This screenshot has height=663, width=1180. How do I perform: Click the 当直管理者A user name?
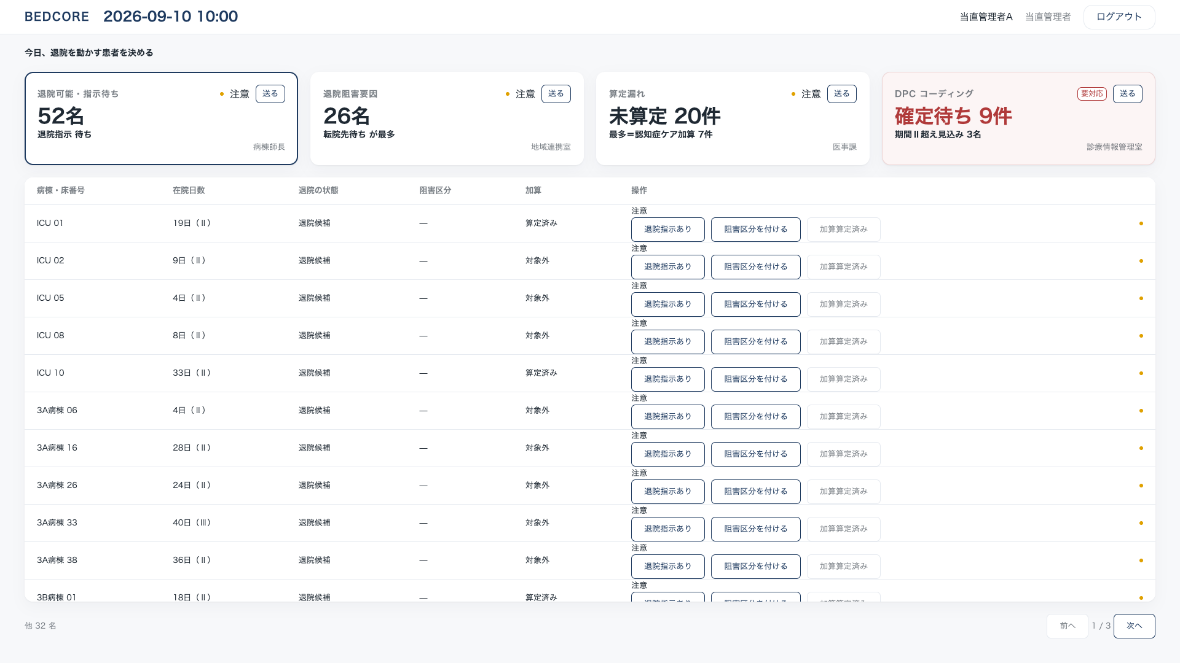(x=986, y=17)
